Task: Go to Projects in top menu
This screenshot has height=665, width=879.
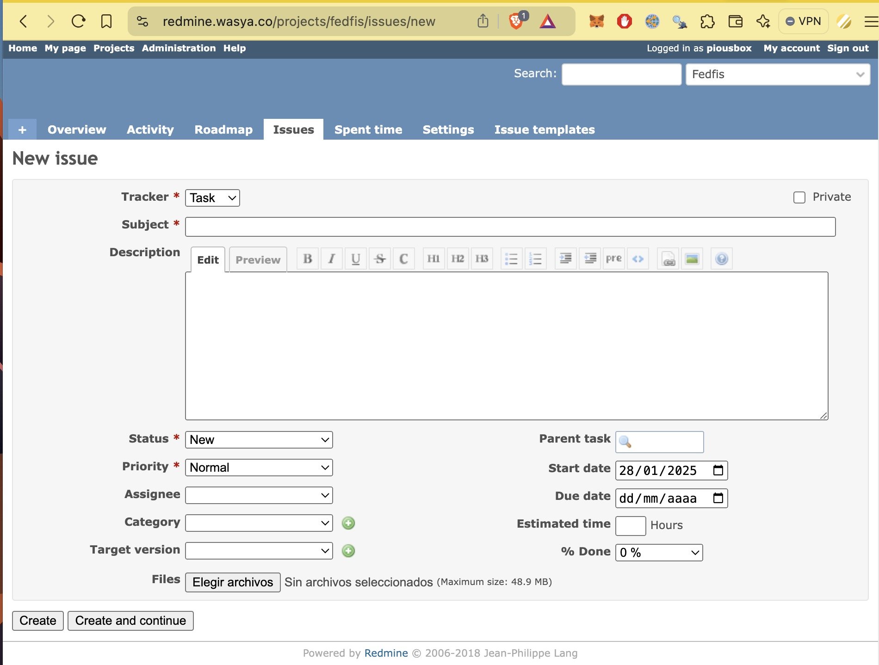Action: pos(114,48)
